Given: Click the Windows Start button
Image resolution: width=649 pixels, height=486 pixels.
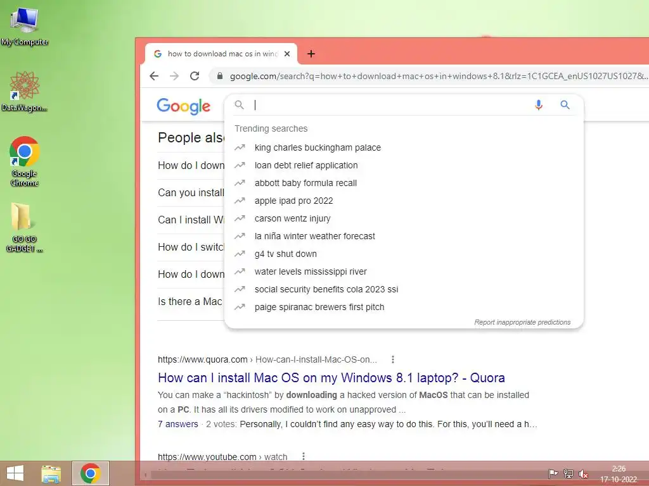Looking at the screenshot, I should click(x=15, y=473).
